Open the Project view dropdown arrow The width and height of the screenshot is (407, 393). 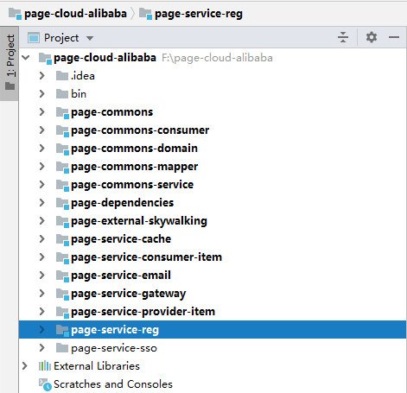90,38
